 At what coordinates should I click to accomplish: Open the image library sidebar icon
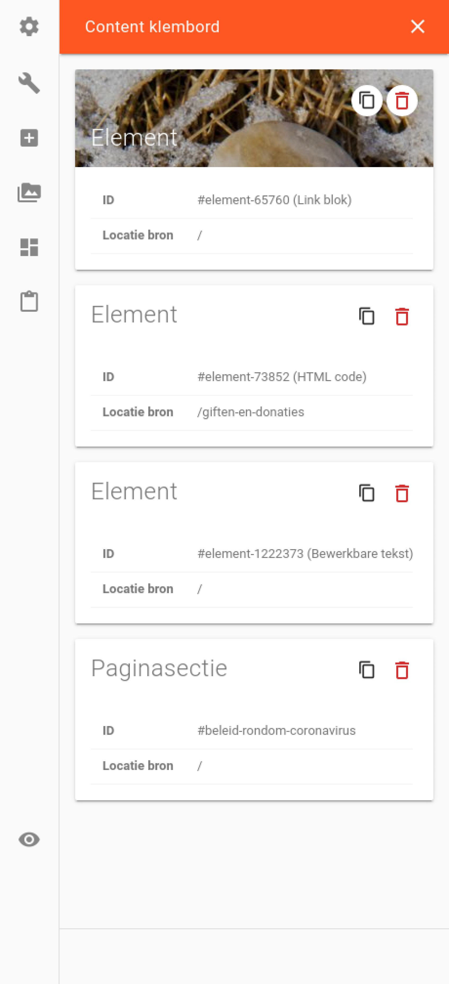click(29, 193)
